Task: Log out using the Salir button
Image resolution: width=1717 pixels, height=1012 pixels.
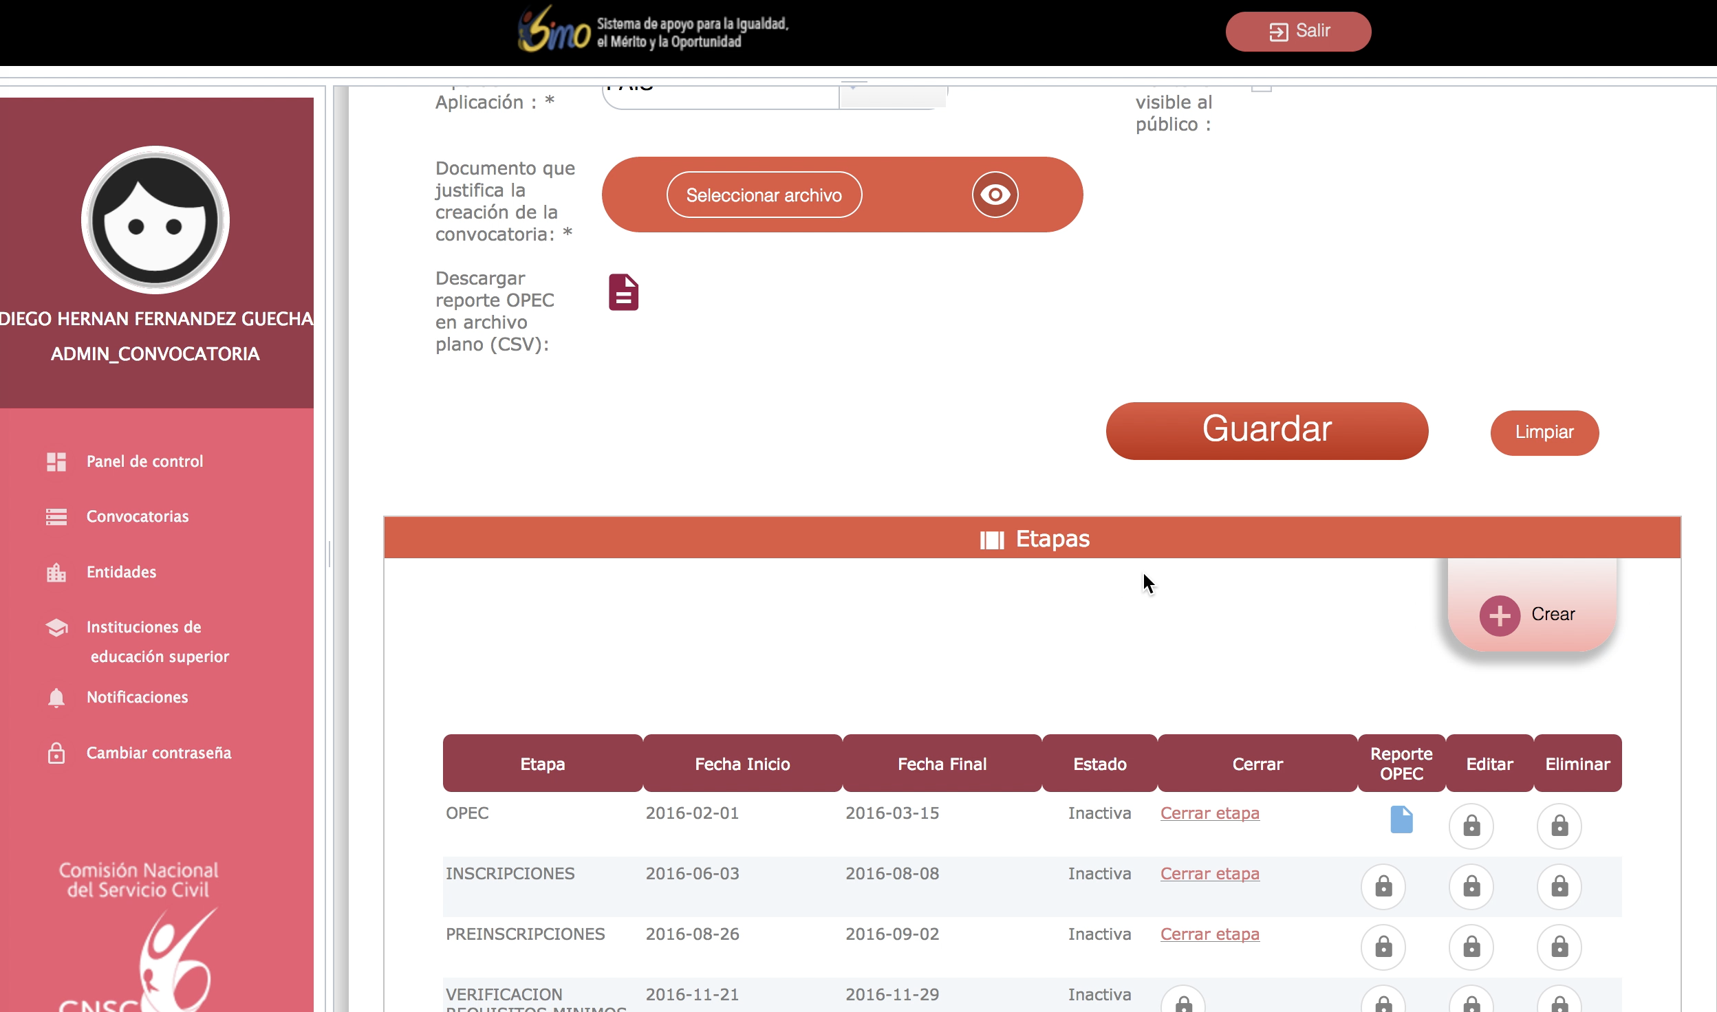Action: pyautogui.click(x=1297, y=32)
